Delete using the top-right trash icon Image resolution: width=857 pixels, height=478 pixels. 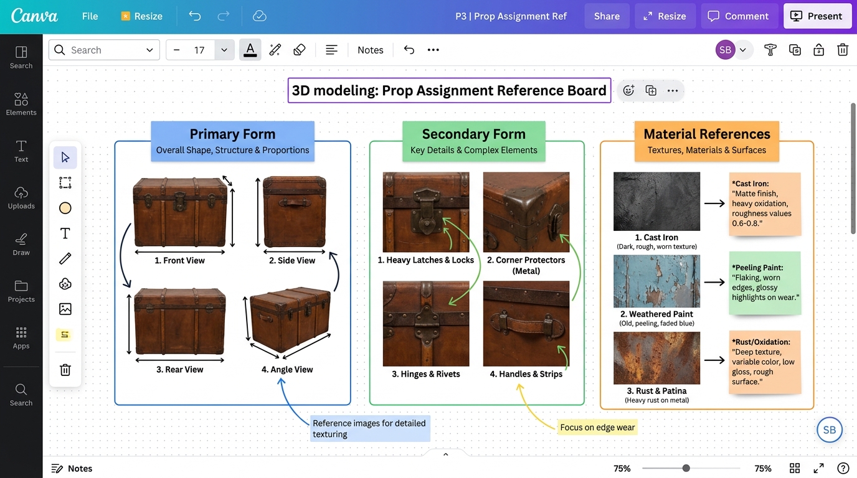tap(843, 50)
